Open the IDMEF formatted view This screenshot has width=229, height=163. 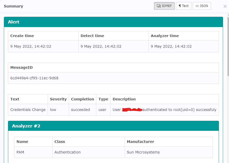[x=164, y=6]
